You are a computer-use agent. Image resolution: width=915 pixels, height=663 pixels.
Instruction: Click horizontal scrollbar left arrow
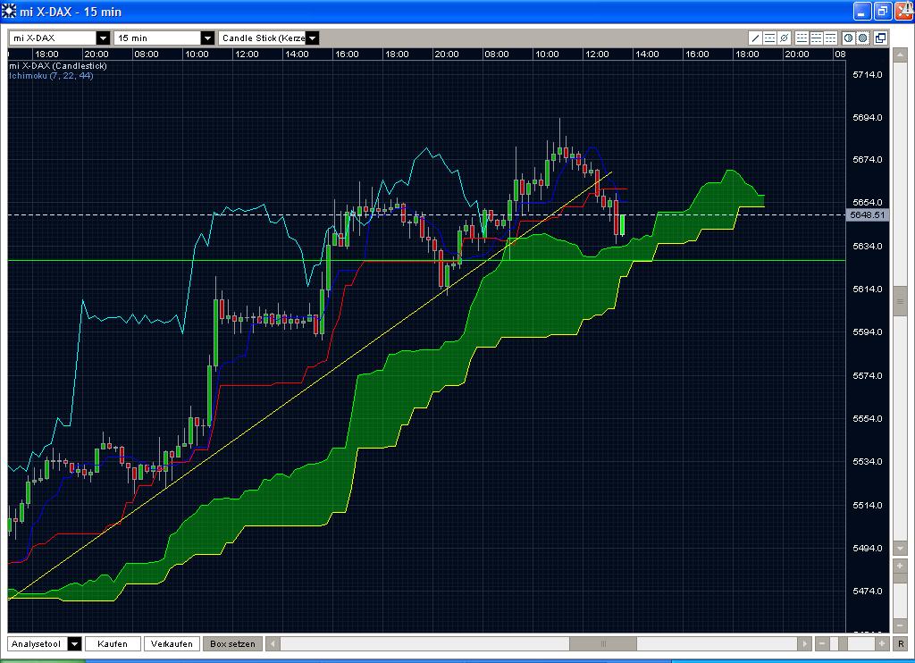pyautogui.click(x=273, y=643)
